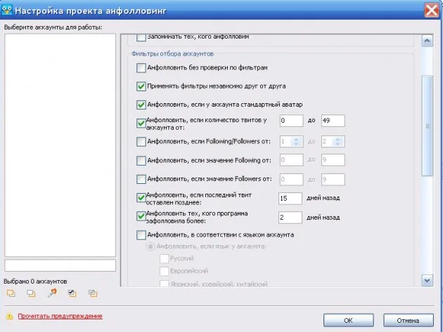Image resolution: width=443 pixels, height=332 pixels.
Task: Click the gray-checkmark uncheck accounts icon
Action: tap(93, 293)
